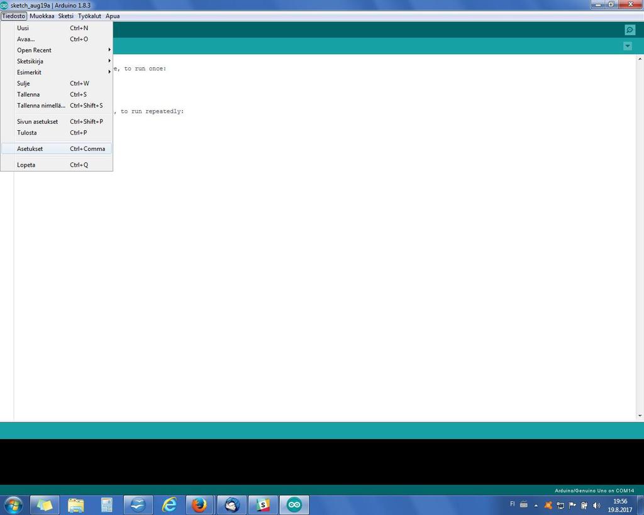The width and height of the screenshot is (644, 515).
Task: Click the editor scrollbar down arrow
Action: point(640,416)
